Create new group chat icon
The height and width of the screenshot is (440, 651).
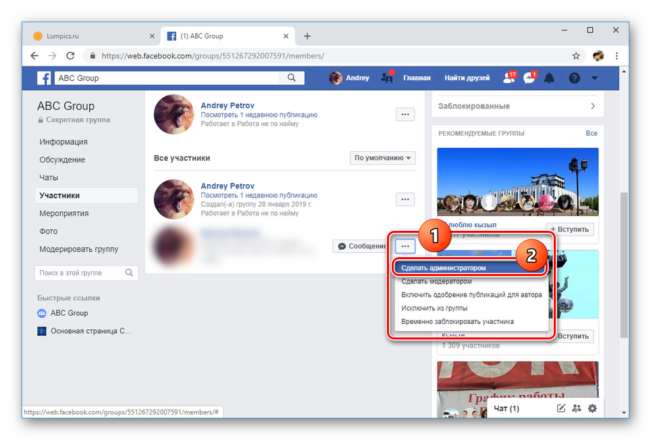pos(577,408)
